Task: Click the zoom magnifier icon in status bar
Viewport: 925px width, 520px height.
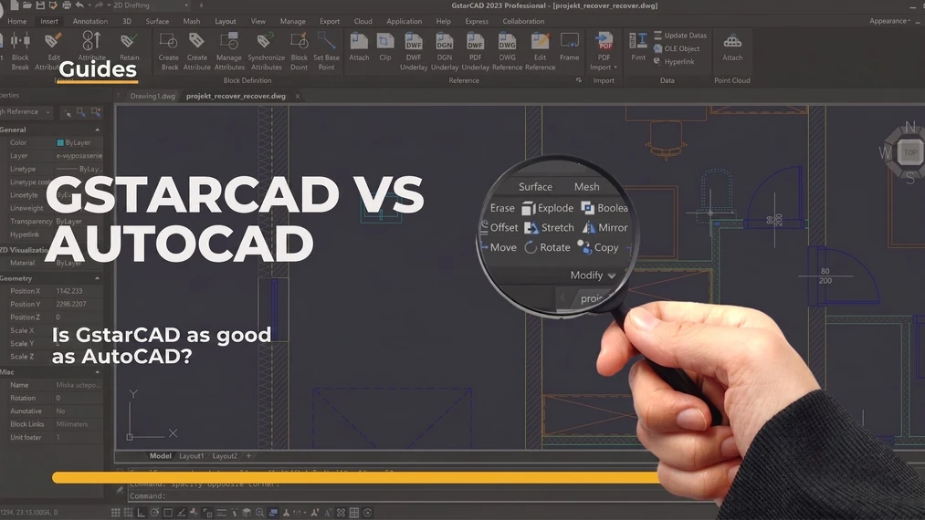Action: pos(259,513)
